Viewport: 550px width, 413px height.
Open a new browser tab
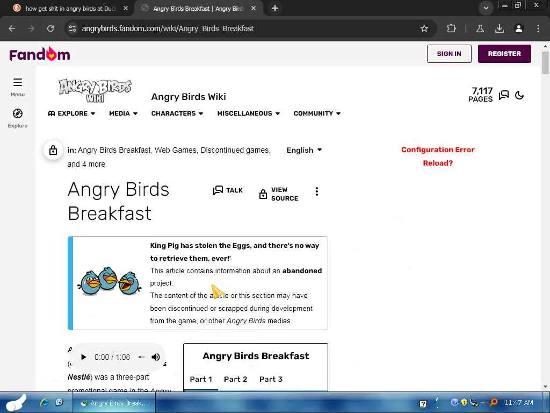point(275,8)
